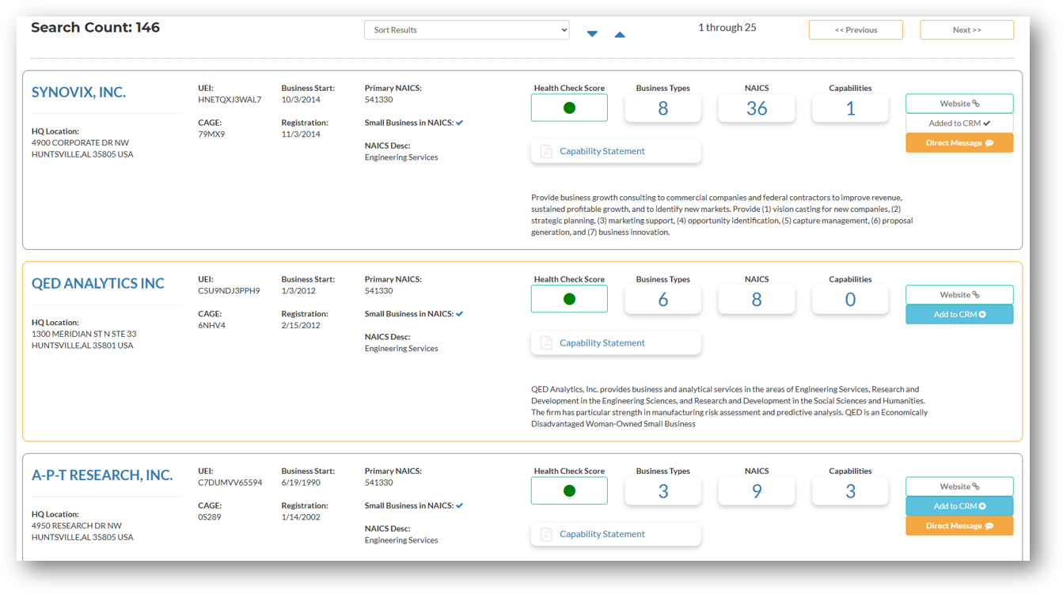
Task: Select the Synovix UEI HNETQXJ3WAL7
Action: [230, 100]
